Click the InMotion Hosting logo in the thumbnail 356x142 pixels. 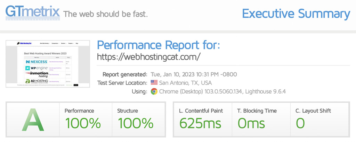click(37, 74)
